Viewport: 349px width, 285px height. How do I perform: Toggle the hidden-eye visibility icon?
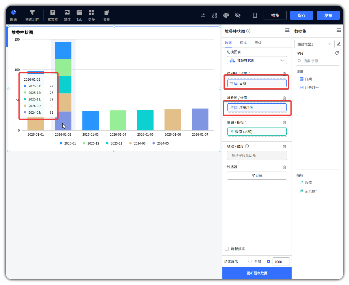click(x=238, y=15)
